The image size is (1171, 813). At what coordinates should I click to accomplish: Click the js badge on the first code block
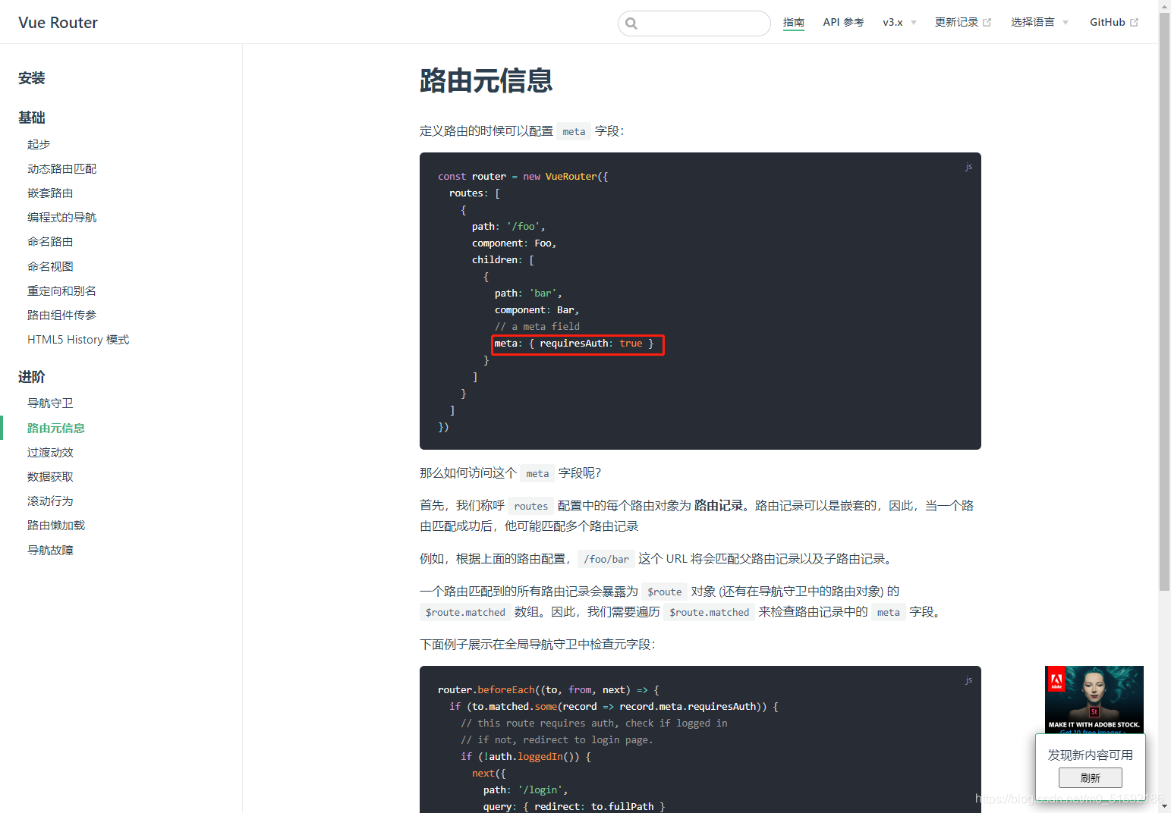pos(968,166)
